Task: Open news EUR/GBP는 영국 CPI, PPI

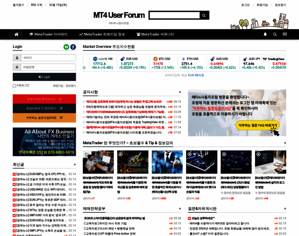Action: pyautogui.click(x=41, y=174)
